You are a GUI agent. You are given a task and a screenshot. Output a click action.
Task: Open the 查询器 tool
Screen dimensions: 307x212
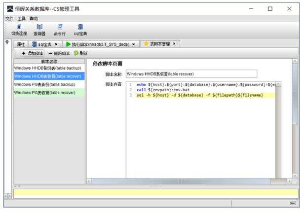[39, 30]
